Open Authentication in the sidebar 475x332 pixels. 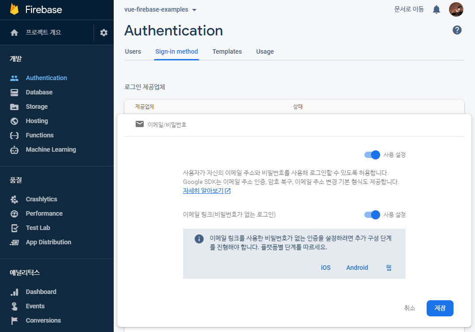point(47,78)
